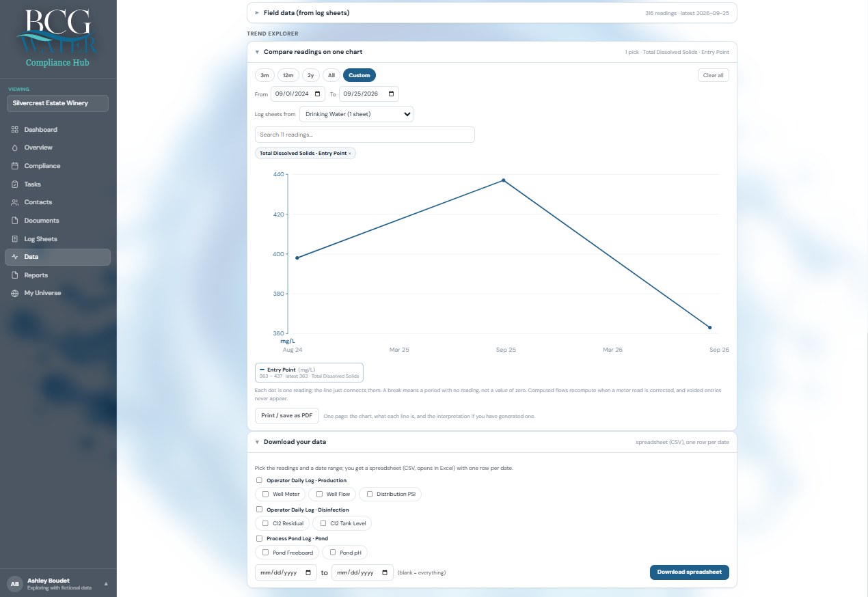The image size is (868, 597).
Task: Click the Tasks clipboard icon
Action: click(15, 184)
